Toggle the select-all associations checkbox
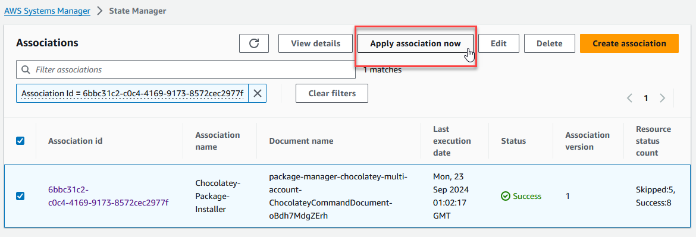The height and width of the screenshot is (237, 696). point(20,141)
